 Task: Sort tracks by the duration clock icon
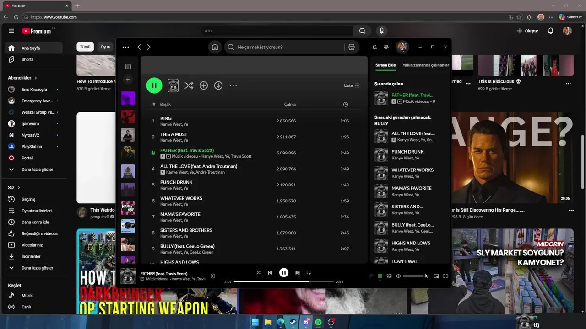tap(346, 104)
